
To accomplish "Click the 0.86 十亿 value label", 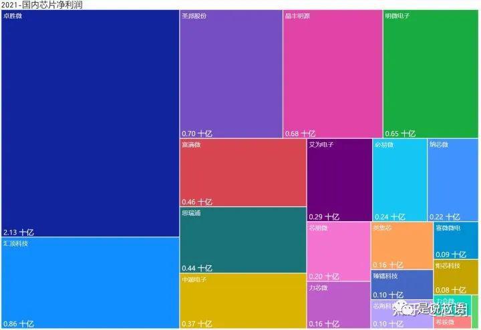I will coord(19,323).
